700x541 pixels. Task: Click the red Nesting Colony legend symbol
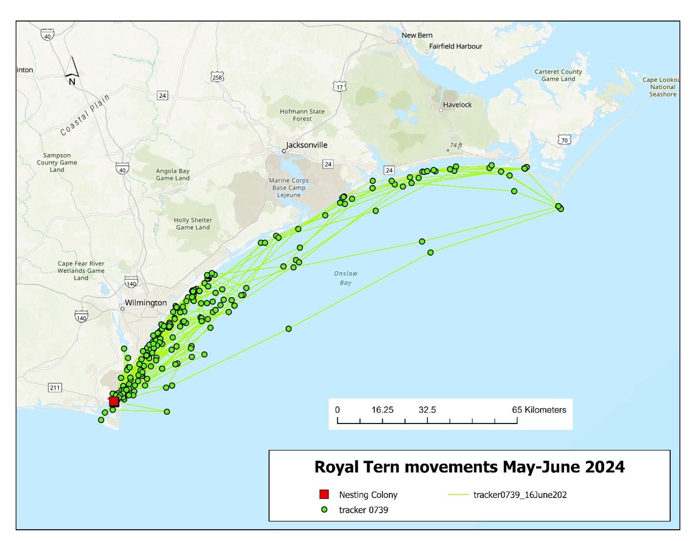[324, 494]
